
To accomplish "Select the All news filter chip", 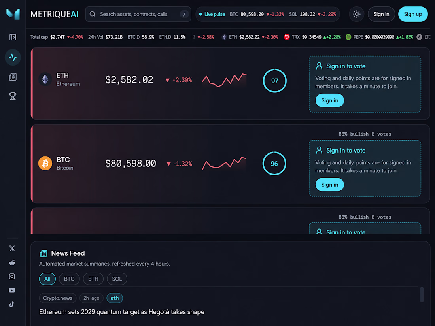I will point(47,279).
